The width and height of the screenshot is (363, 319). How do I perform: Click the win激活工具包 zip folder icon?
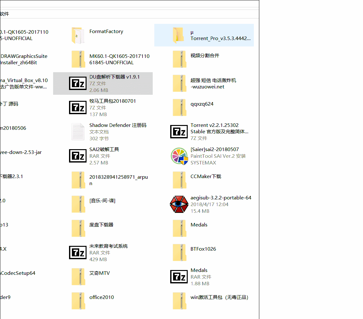coord(179,301)
